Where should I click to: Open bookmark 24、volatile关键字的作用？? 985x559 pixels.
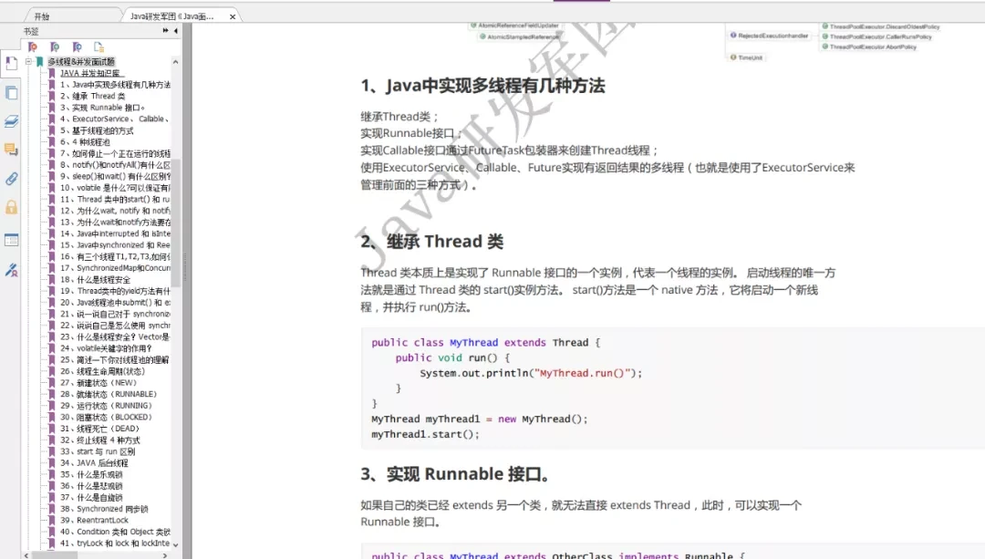coord(106,348)
